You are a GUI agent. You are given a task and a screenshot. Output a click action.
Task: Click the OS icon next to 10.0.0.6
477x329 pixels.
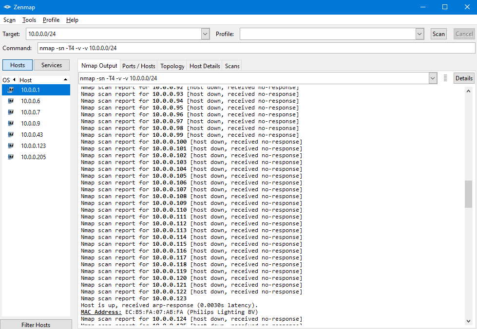click(x=11, y=101)
